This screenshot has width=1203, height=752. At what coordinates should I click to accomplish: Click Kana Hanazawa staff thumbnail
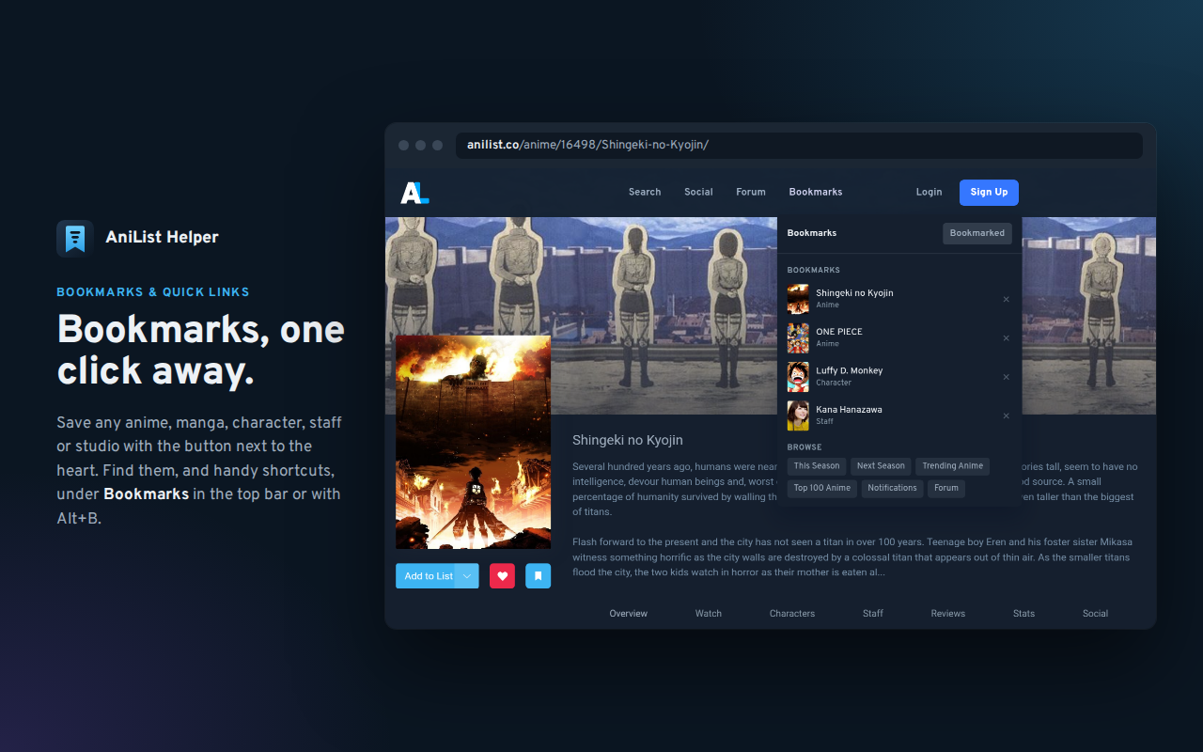[798, 415]
